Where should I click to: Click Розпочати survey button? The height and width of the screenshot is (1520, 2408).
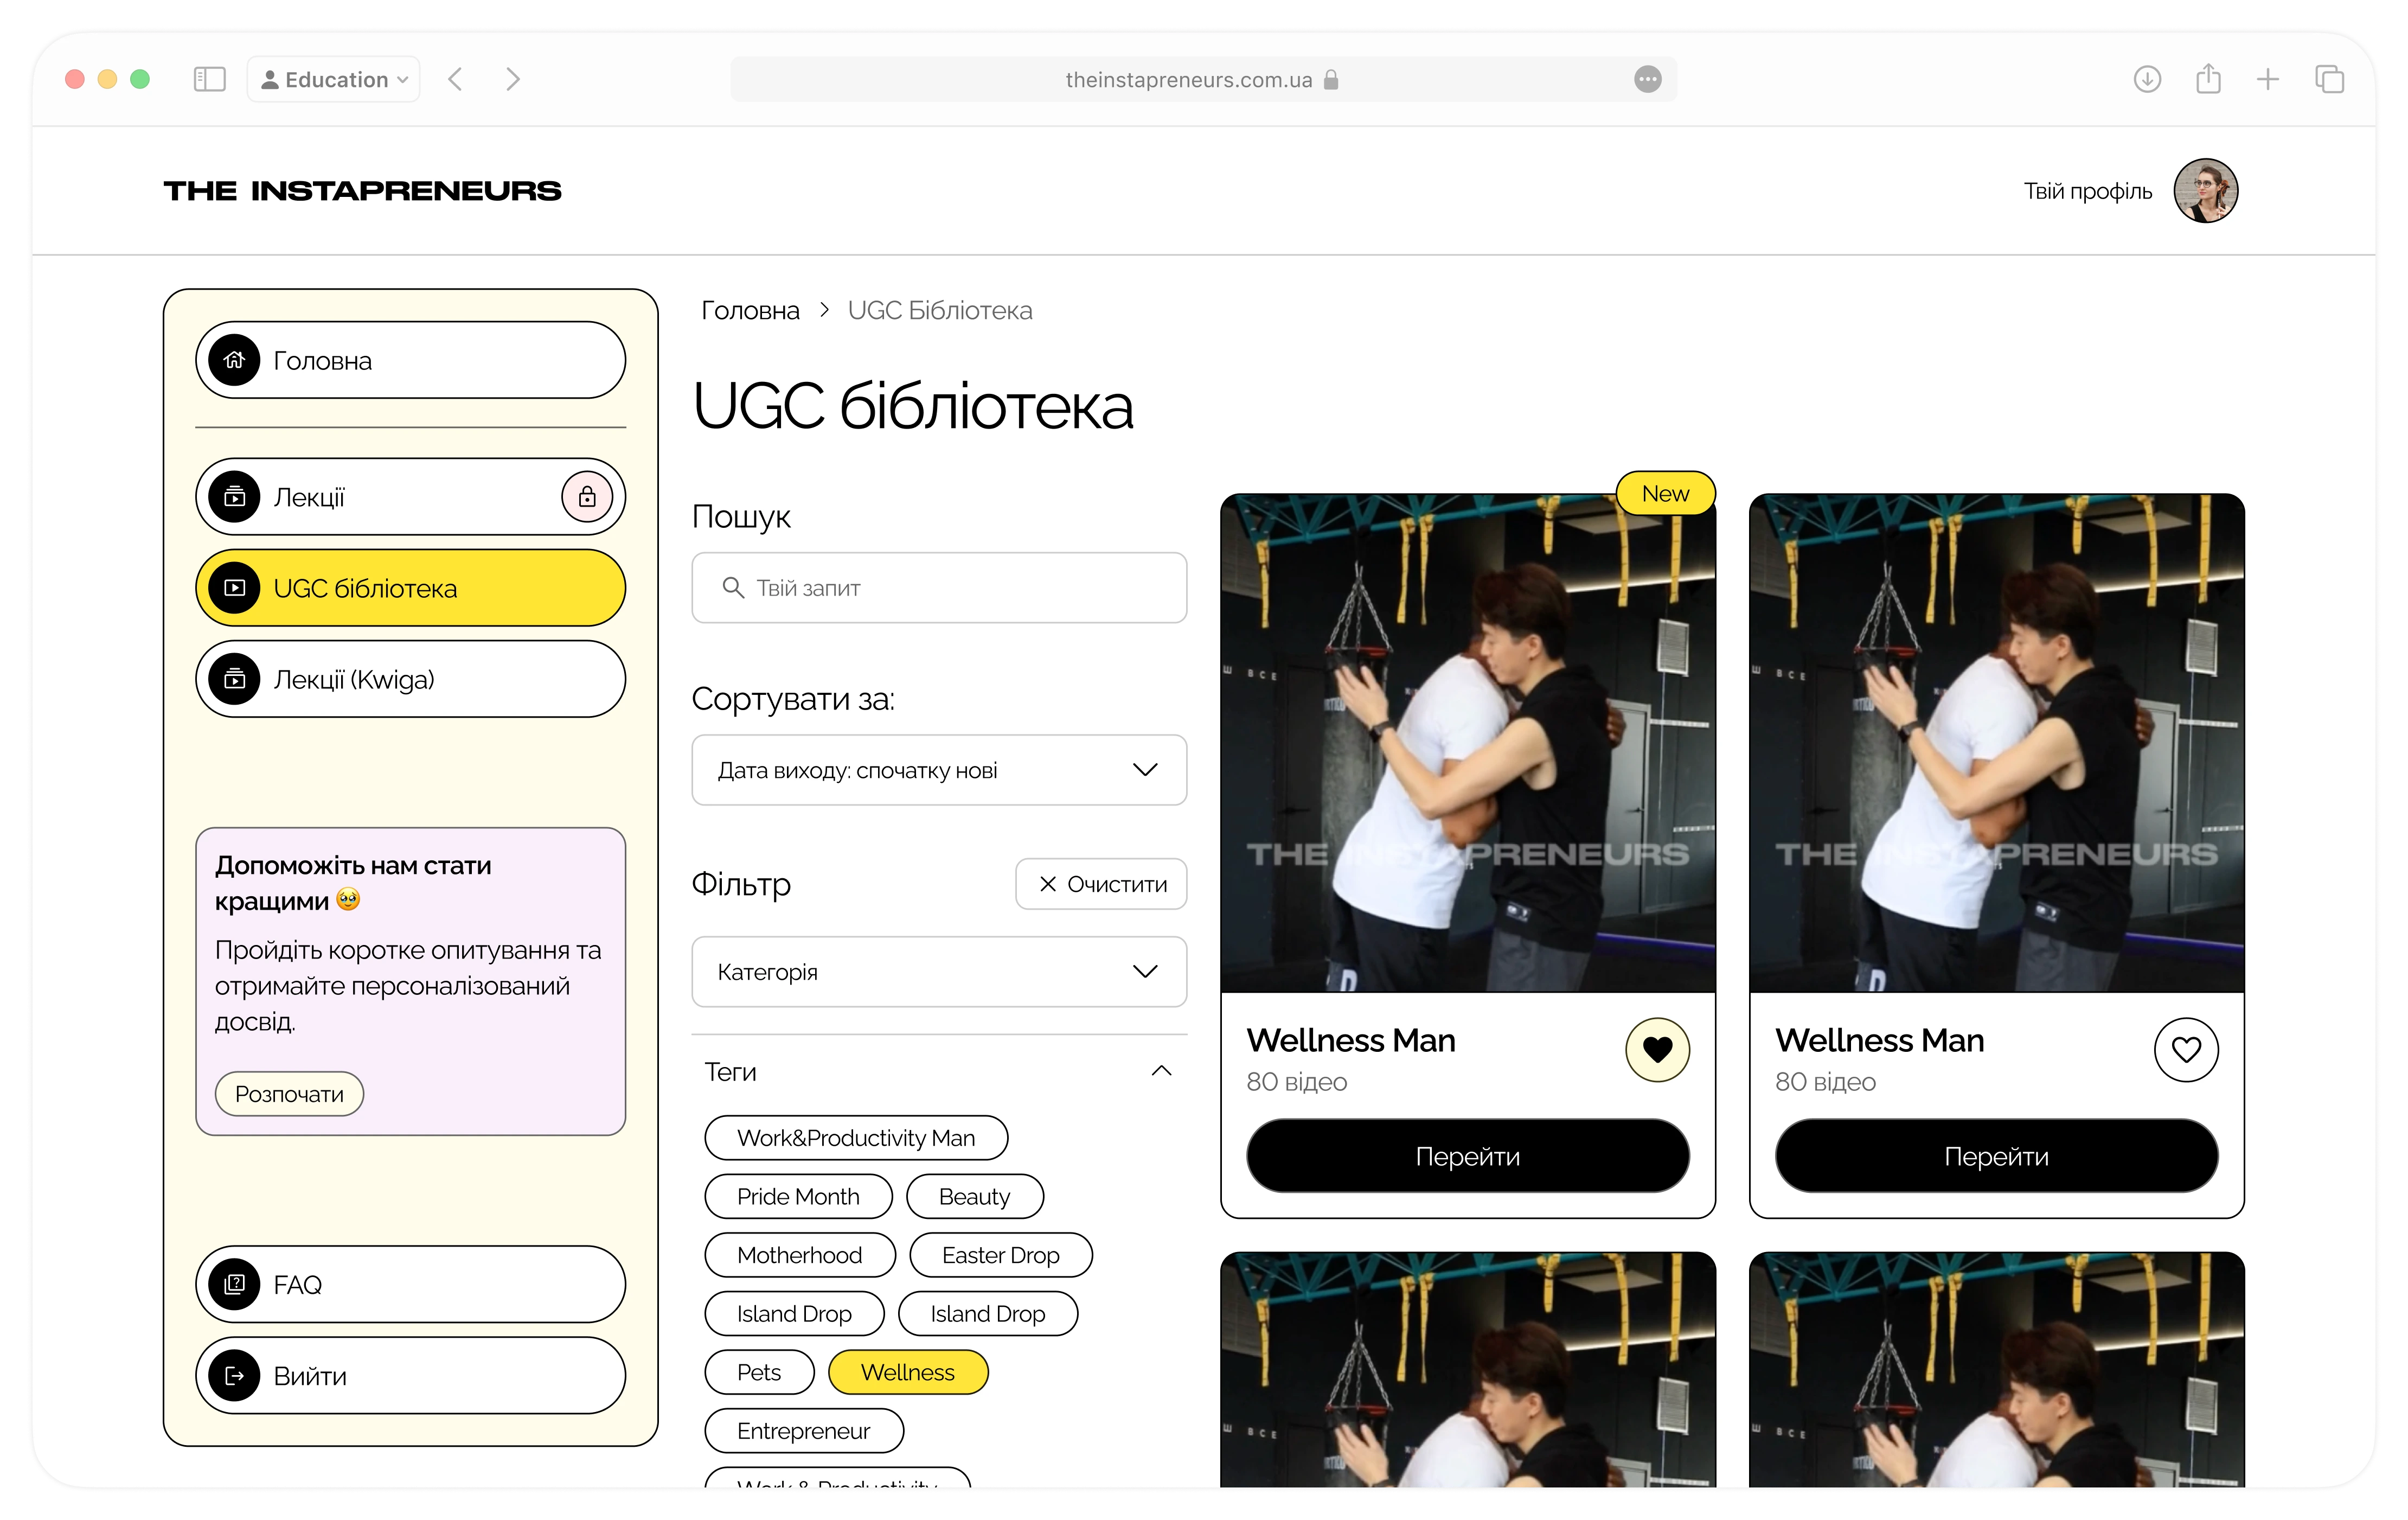pyautogui.click(x=289, y=1094)
